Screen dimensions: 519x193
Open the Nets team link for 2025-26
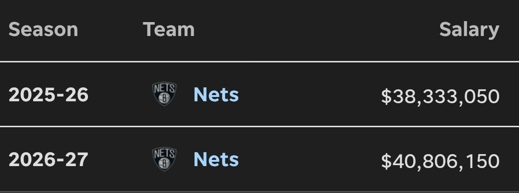216,95
